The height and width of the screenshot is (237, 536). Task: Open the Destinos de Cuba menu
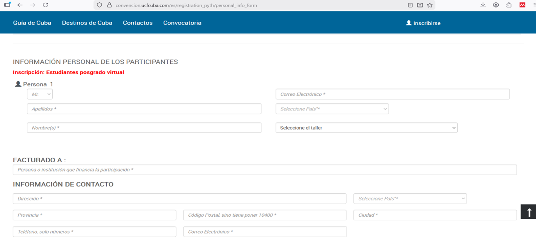(x=87, y=23)
